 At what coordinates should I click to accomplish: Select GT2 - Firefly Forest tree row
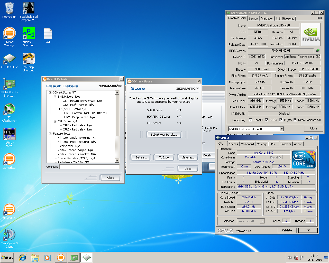point(78,105)
